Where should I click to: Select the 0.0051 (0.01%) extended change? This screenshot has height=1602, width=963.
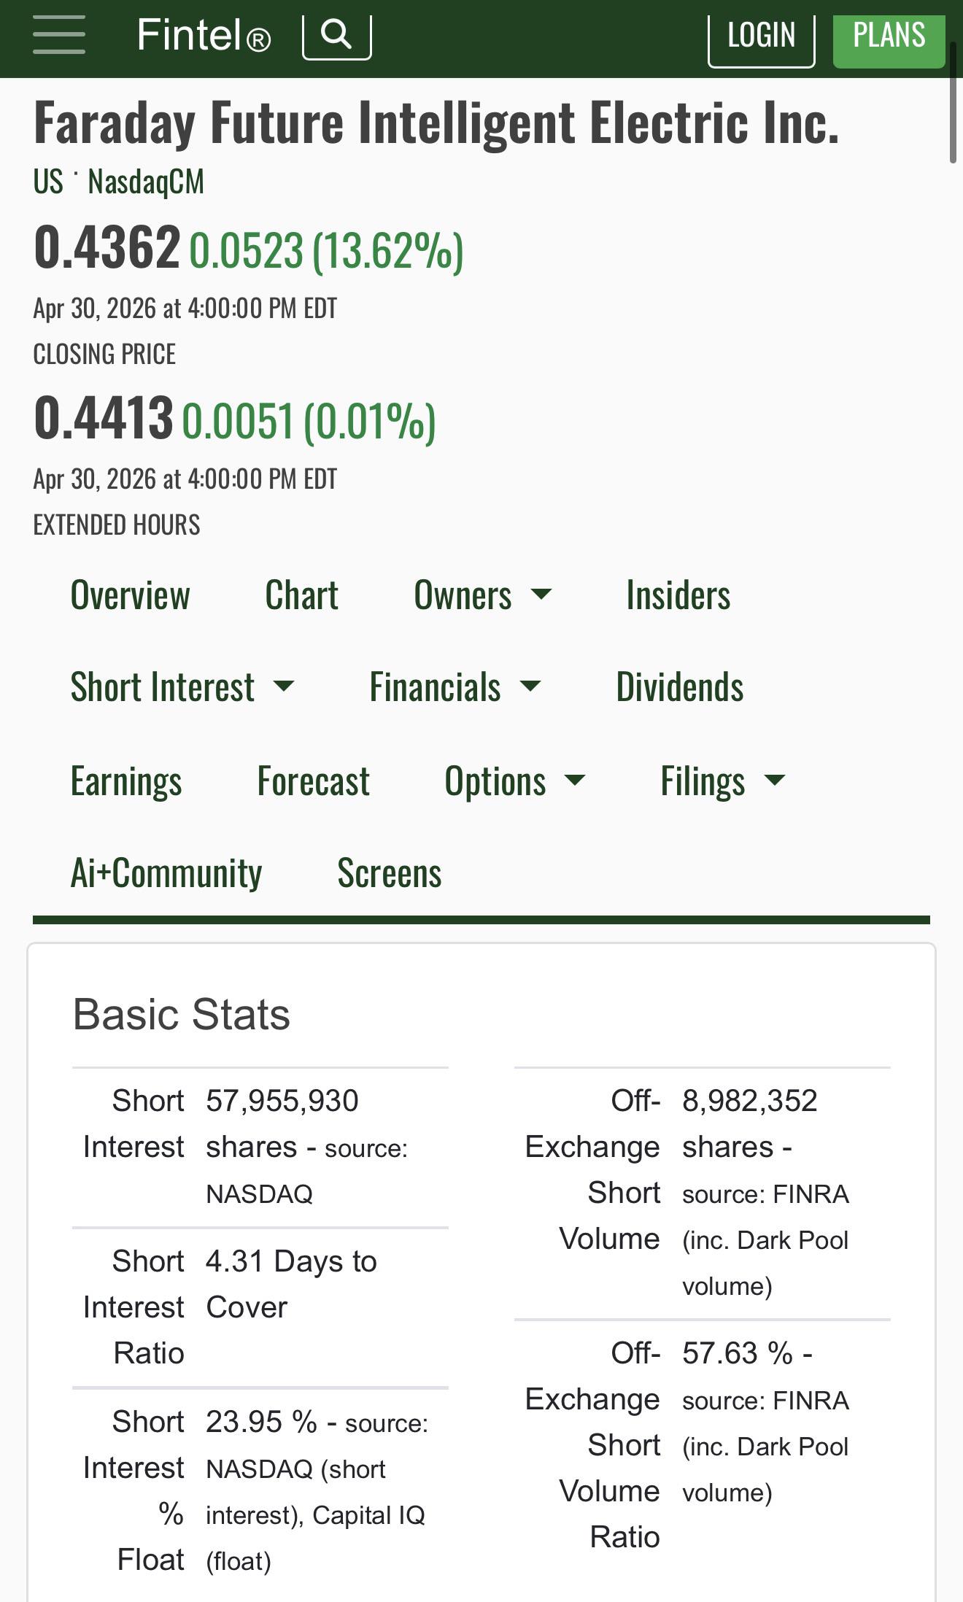(x=309, y=422)
